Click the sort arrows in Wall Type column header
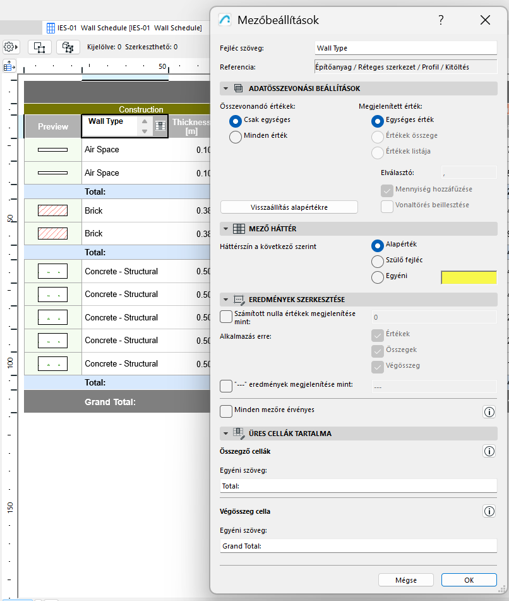The width and height of the screenshot is (509, 601). [145, 126]
